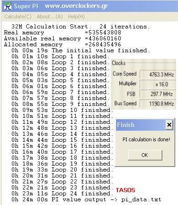This screenshot has height=205, width=178.
Task: Click the 'Loop 3 finished' line
Action: (61, 68)
